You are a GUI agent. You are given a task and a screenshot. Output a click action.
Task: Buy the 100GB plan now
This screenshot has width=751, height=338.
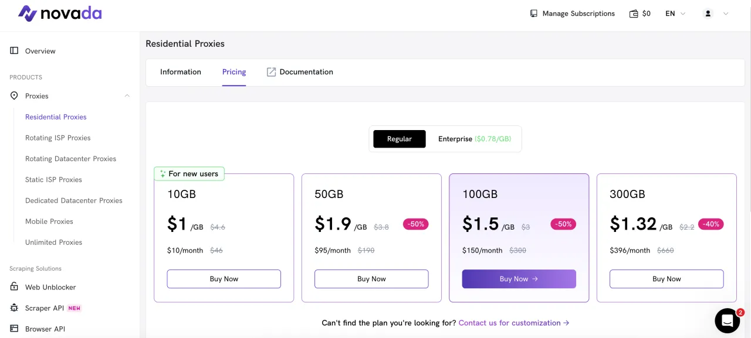pyautogui.click(x=519, y=279)
